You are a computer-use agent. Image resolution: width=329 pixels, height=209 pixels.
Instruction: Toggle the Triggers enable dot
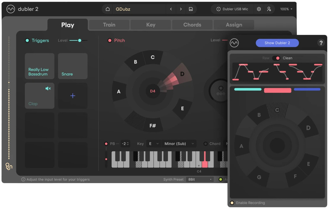27,40
